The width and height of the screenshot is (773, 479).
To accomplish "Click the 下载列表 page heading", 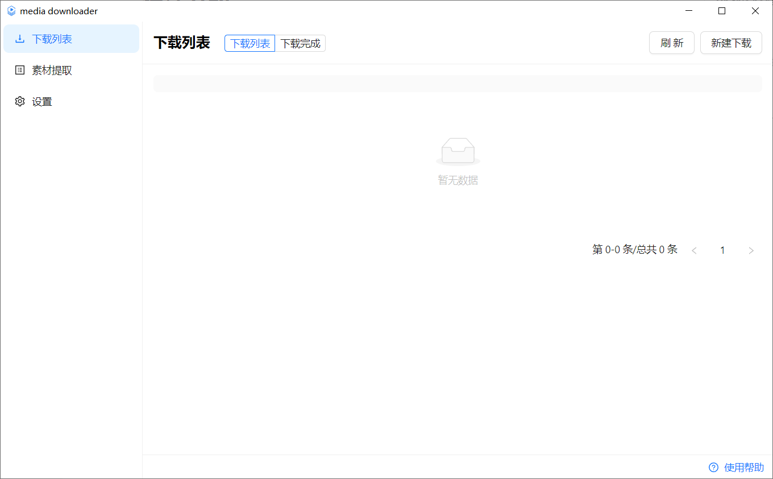I will click(x=182, y=43).
